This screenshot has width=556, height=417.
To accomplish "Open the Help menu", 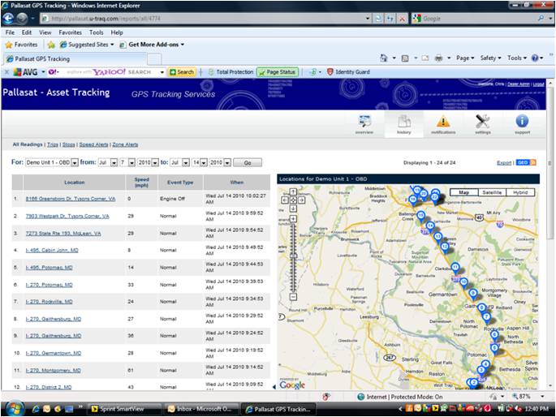I will (x=117, y=32).
